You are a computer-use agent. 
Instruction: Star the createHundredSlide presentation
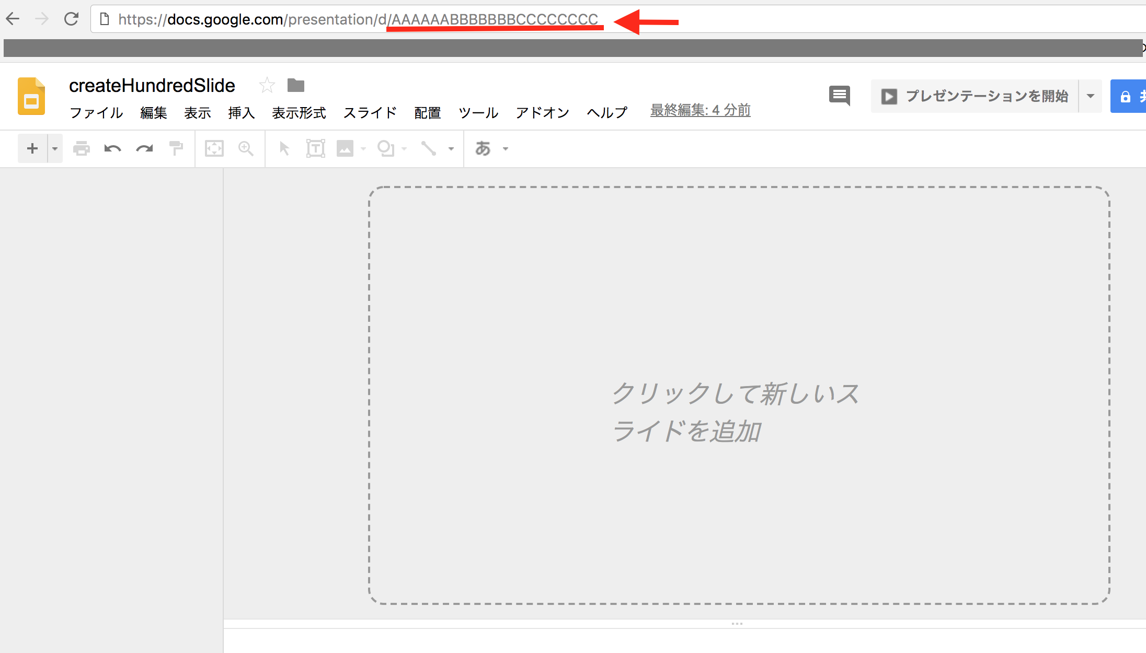tap(267, 85)
